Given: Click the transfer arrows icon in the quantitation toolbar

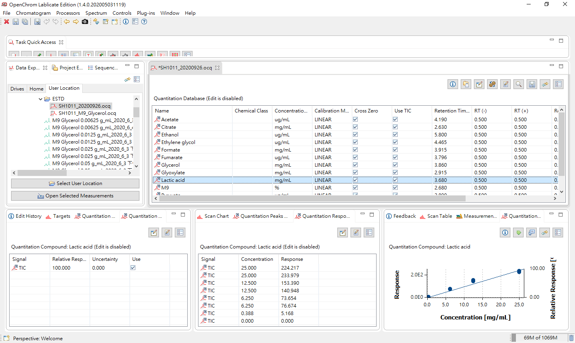Looking at the screenshot, I should [x=545, y=84].
